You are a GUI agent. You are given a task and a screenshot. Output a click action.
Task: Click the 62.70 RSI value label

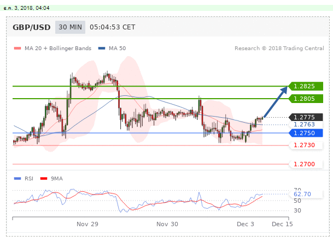click(x=306, y=194)
